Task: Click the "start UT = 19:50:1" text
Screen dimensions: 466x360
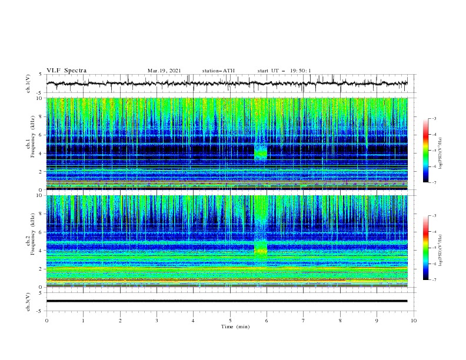Action: [x=284, y=71]
